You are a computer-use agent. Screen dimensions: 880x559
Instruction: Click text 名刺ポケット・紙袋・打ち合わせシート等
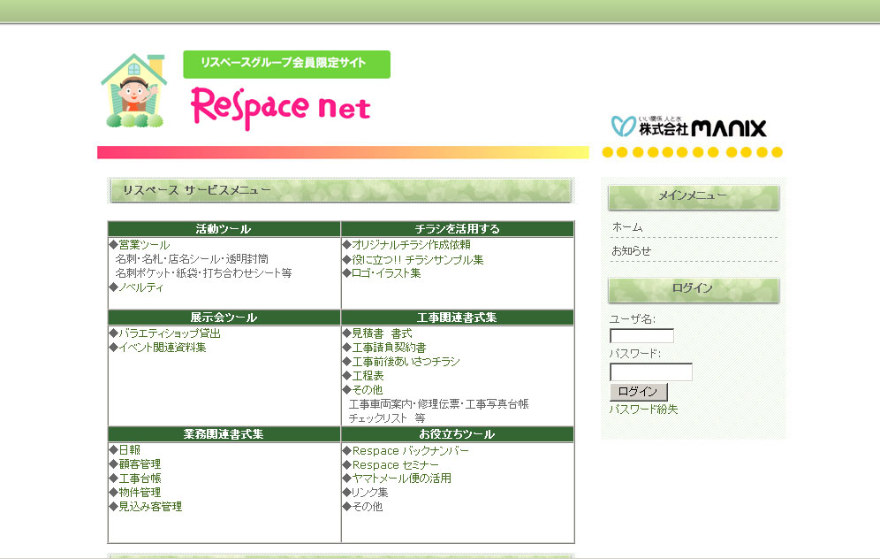204,273
